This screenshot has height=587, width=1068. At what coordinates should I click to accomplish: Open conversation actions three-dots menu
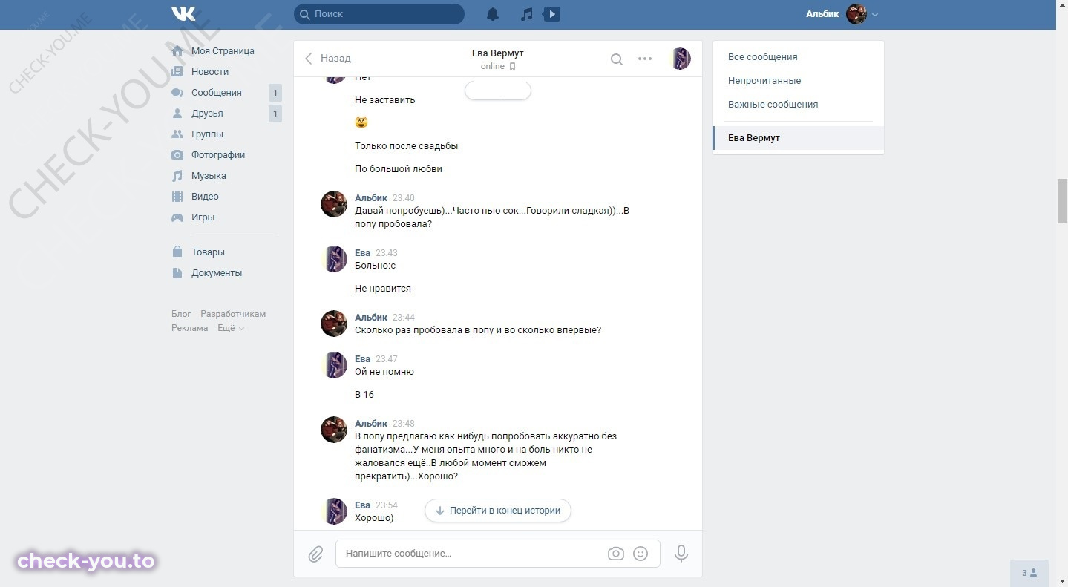click(645, 59)
